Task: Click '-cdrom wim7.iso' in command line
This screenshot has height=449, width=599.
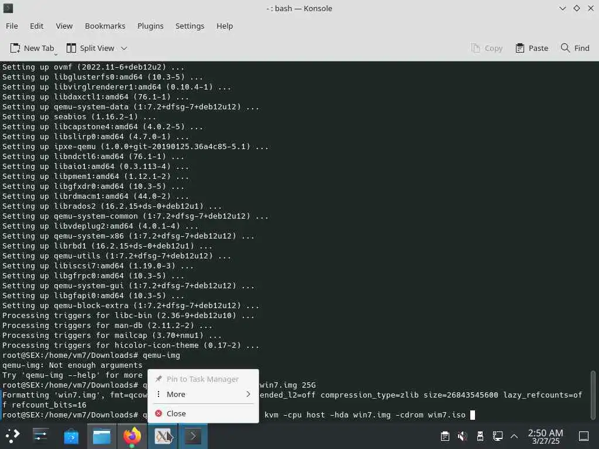Action: (429, 415)
